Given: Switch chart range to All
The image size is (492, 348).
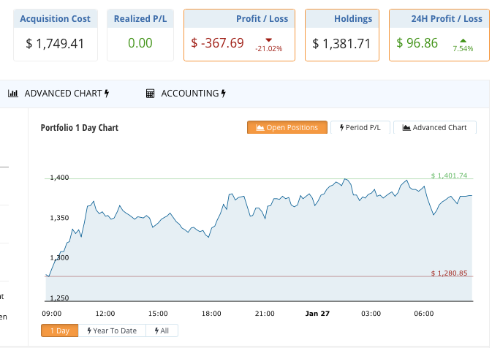Looking at the screenshot, I should tap(162, 330).
